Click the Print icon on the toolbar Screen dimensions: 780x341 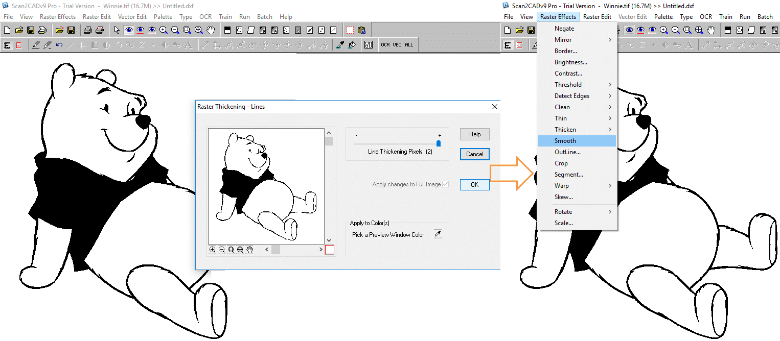point(87,30)
